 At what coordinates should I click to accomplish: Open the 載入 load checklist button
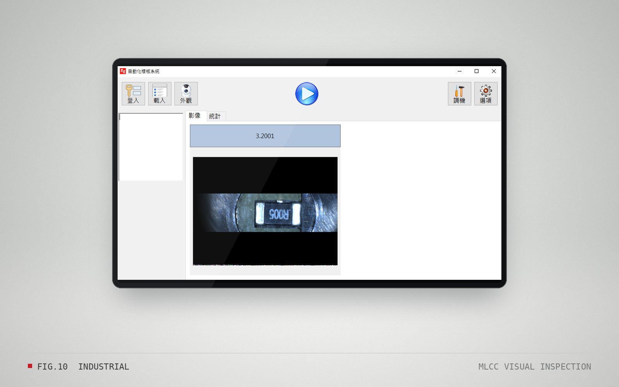(x=159, y=94)
